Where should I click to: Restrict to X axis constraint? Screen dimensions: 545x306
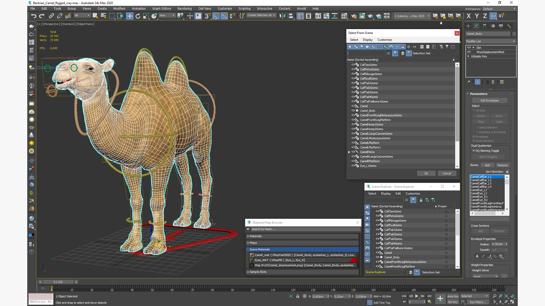click(469, 16)
